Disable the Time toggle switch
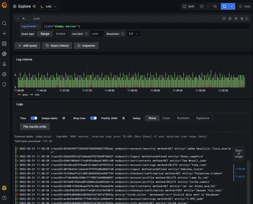The height and width of the screenshot is (204, 253). click(34, 118)
